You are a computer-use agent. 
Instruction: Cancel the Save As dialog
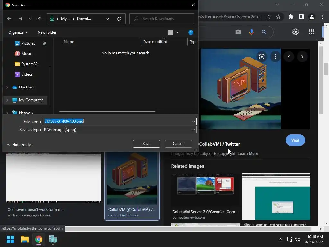[179, 144]
